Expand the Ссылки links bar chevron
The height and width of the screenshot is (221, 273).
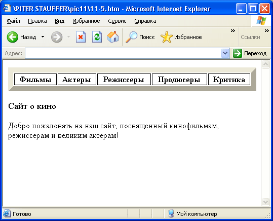[x=267, y=31]
